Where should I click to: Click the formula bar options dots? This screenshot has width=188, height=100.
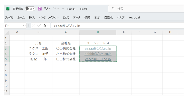click(x=29, y=25)
